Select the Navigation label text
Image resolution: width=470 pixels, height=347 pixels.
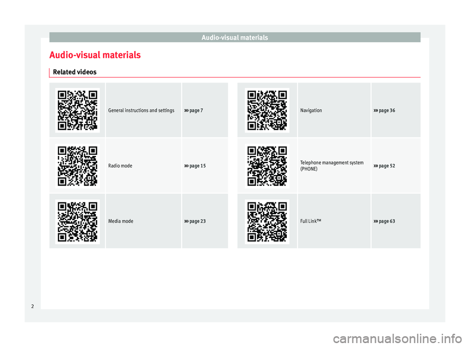click(311, 110)
